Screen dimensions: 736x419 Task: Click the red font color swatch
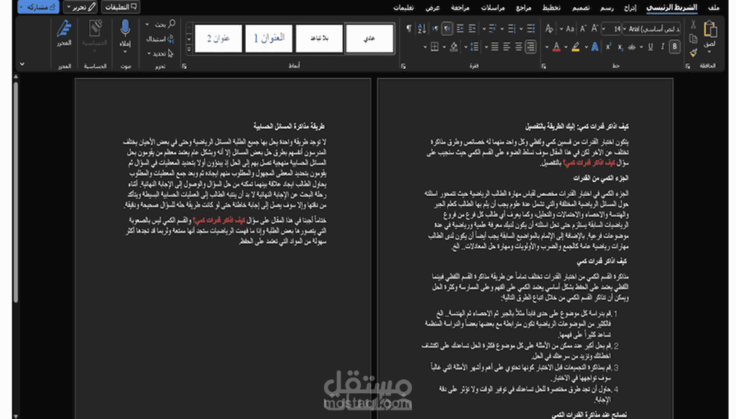pos(556,47)
